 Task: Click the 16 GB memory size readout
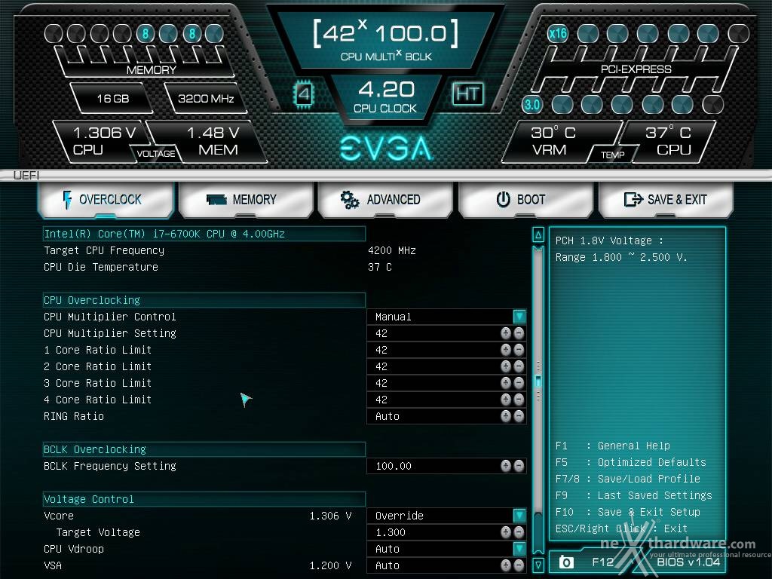tap(113, 99)
